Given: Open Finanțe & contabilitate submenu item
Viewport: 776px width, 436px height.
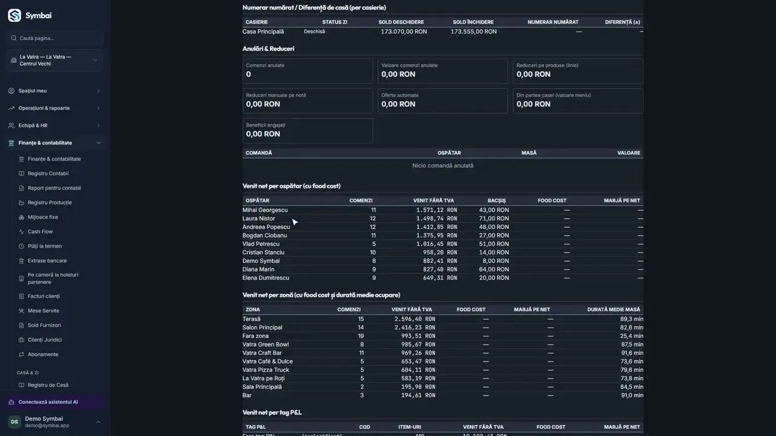Looking at the screenshot, I should pos(54,159).
